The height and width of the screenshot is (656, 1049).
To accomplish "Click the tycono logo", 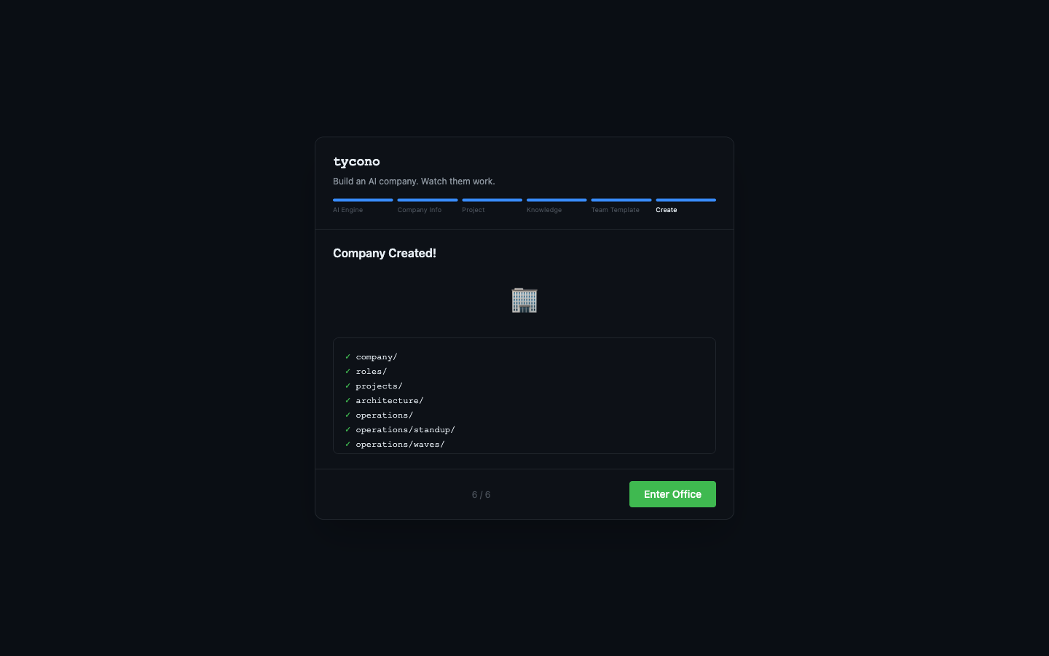I will click(x=356, y=162).
